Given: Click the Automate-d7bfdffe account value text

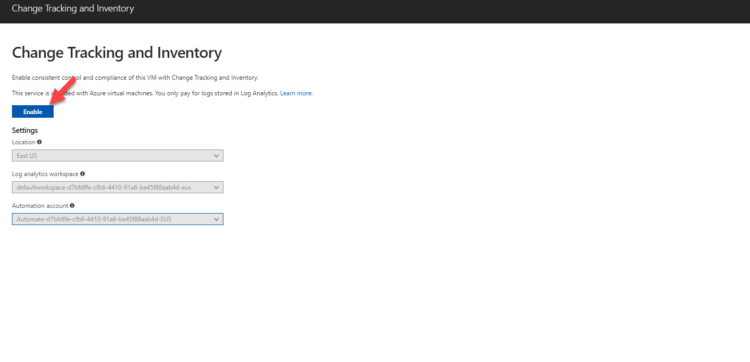Looking at the screenshot, I should [94, 219].
